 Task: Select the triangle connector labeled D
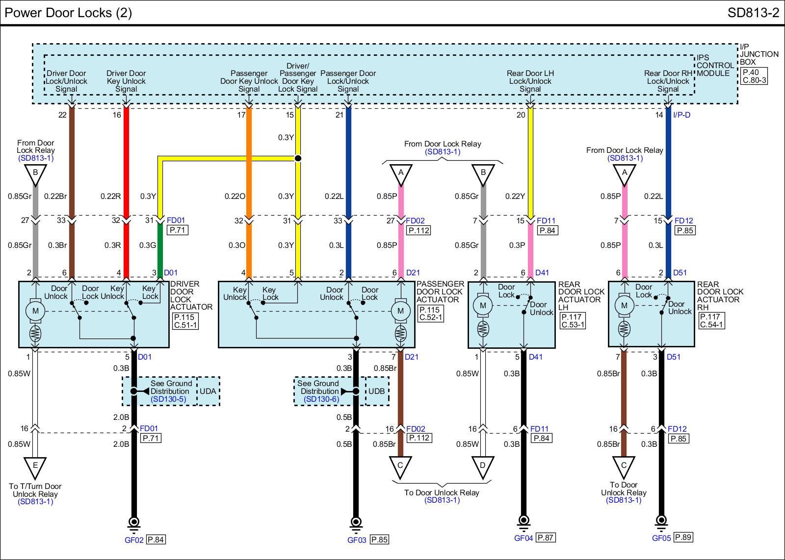482,466
